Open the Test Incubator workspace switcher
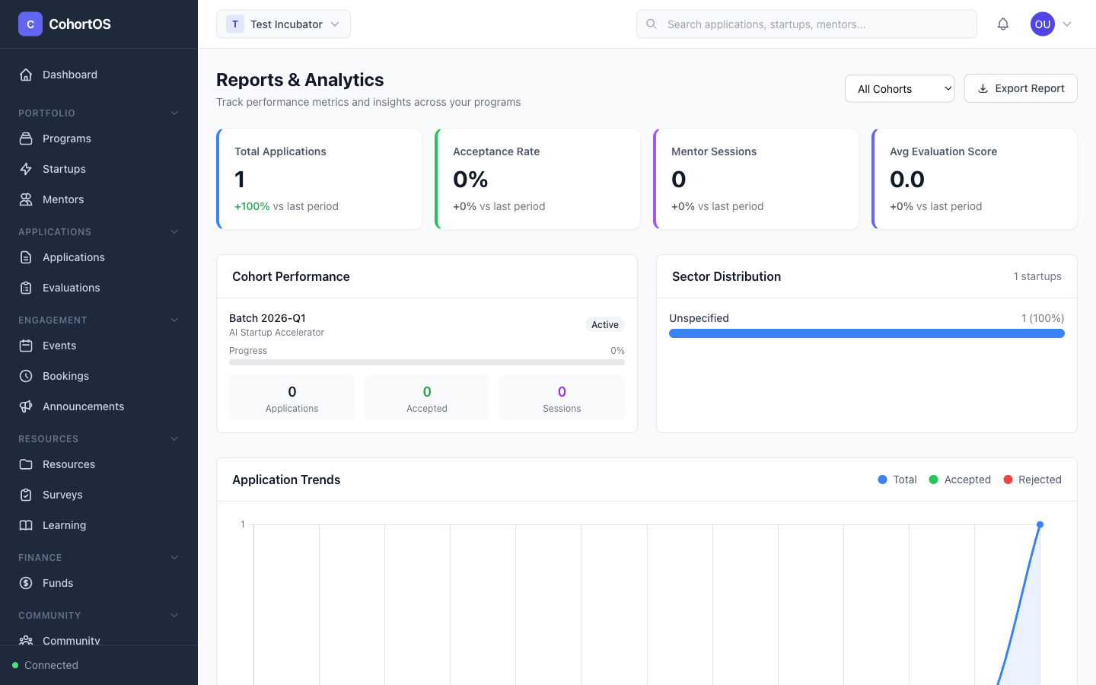Viewport: 1096px width, 685px height. pyautogui.click(x=283, y=24)
